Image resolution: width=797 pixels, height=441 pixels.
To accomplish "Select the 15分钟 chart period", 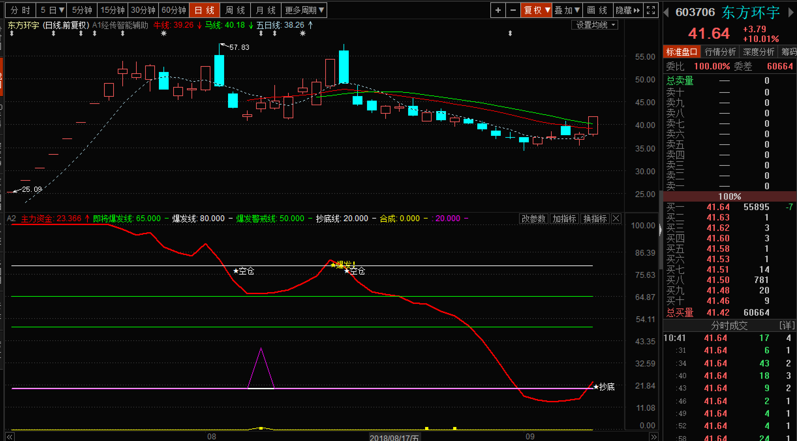I will point(113,10).
